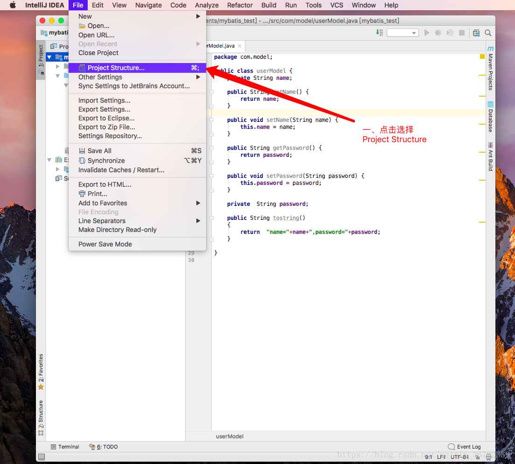Toggle the read-only lock icon in status bar

tap(478, 457)
